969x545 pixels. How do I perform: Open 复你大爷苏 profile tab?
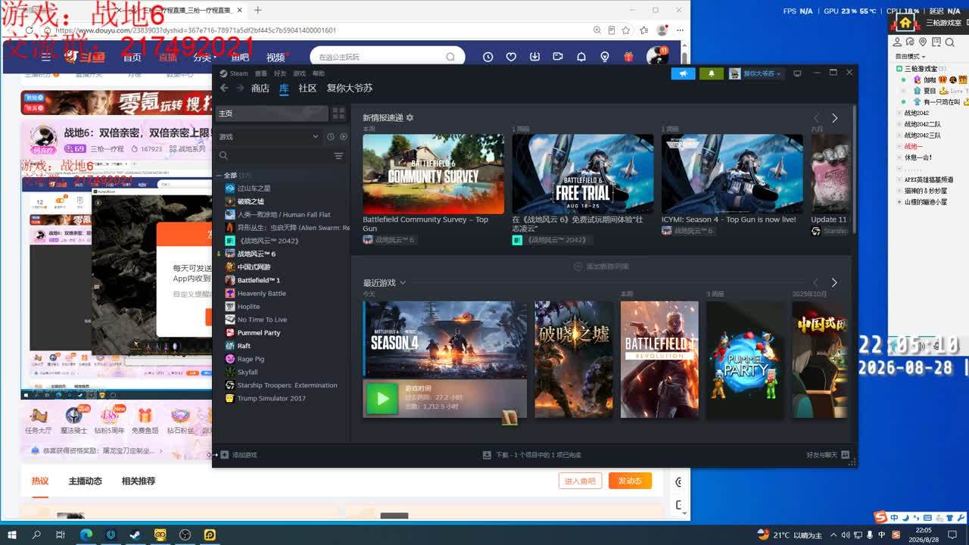pyautogui.click(x=350, y=89)
